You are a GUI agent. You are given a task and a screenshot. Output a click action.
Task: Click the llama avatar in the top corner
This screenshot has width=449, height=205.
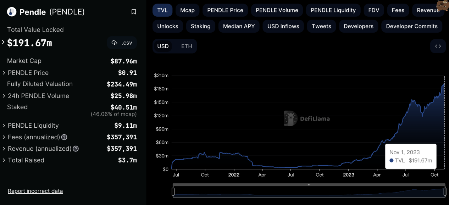tap(443, 5)
